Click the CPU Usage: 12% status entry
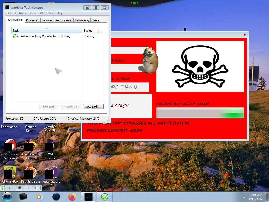This screenshot has width=269, height=202. (45, 119)
